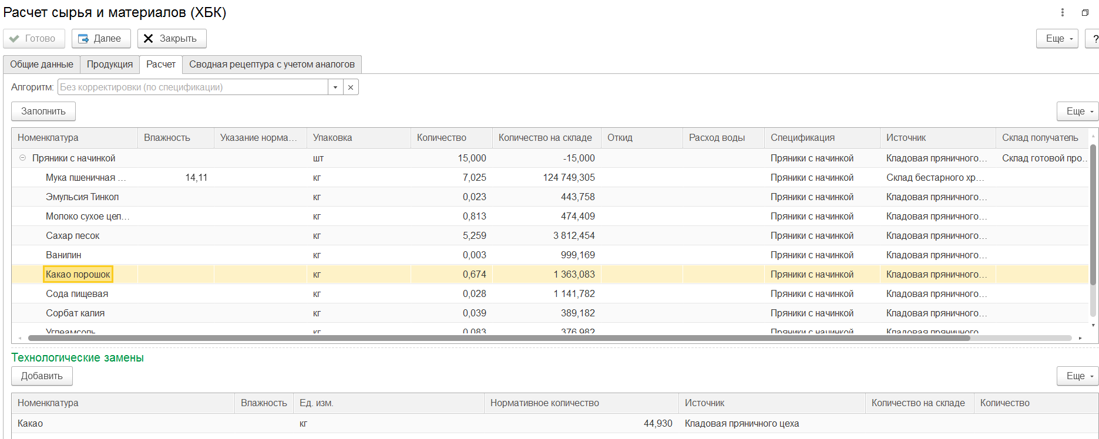Click the влажность value 14,11
The image size is (1099, 439).
click(x=196, y=178)
